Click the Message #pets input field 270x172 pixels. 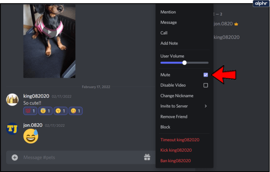(x=81, y=158)
